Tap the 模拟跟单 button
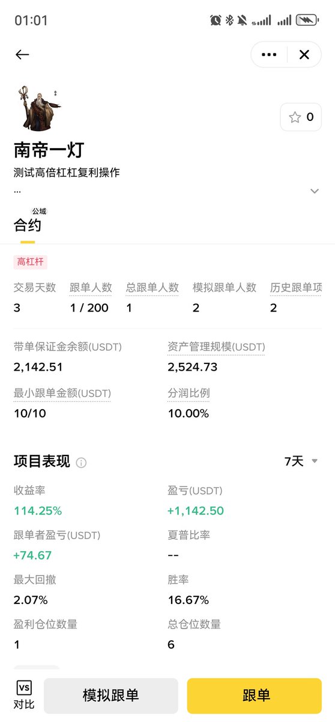 (x=111, y=696)
